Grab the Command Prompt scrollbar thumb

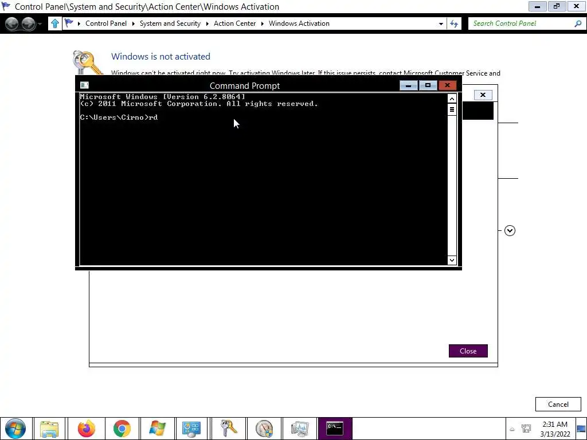tap(452, 109)
